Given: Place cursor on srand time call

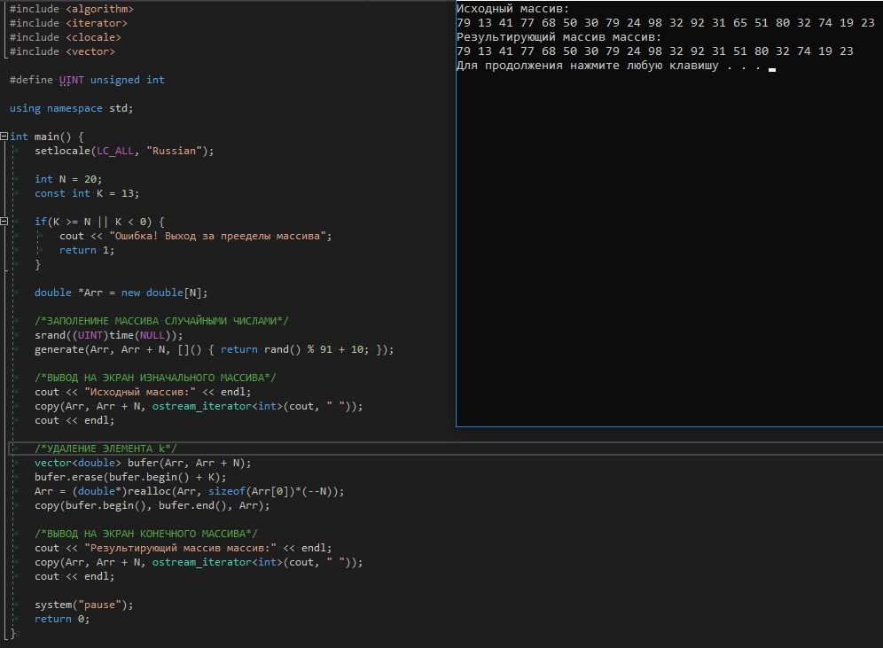Looking at the screenshot, I should pos(108,335).
